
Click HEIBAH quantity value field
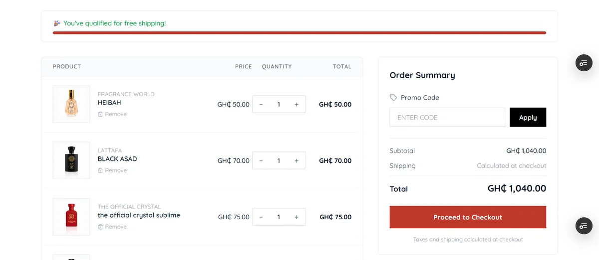click(279, 105)
